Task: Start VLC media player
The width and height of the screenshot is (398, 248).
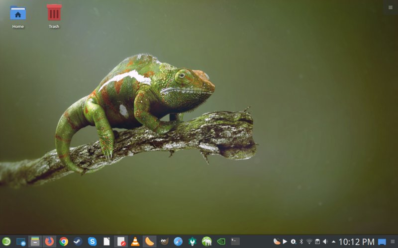Action: [x=135, y=242]
